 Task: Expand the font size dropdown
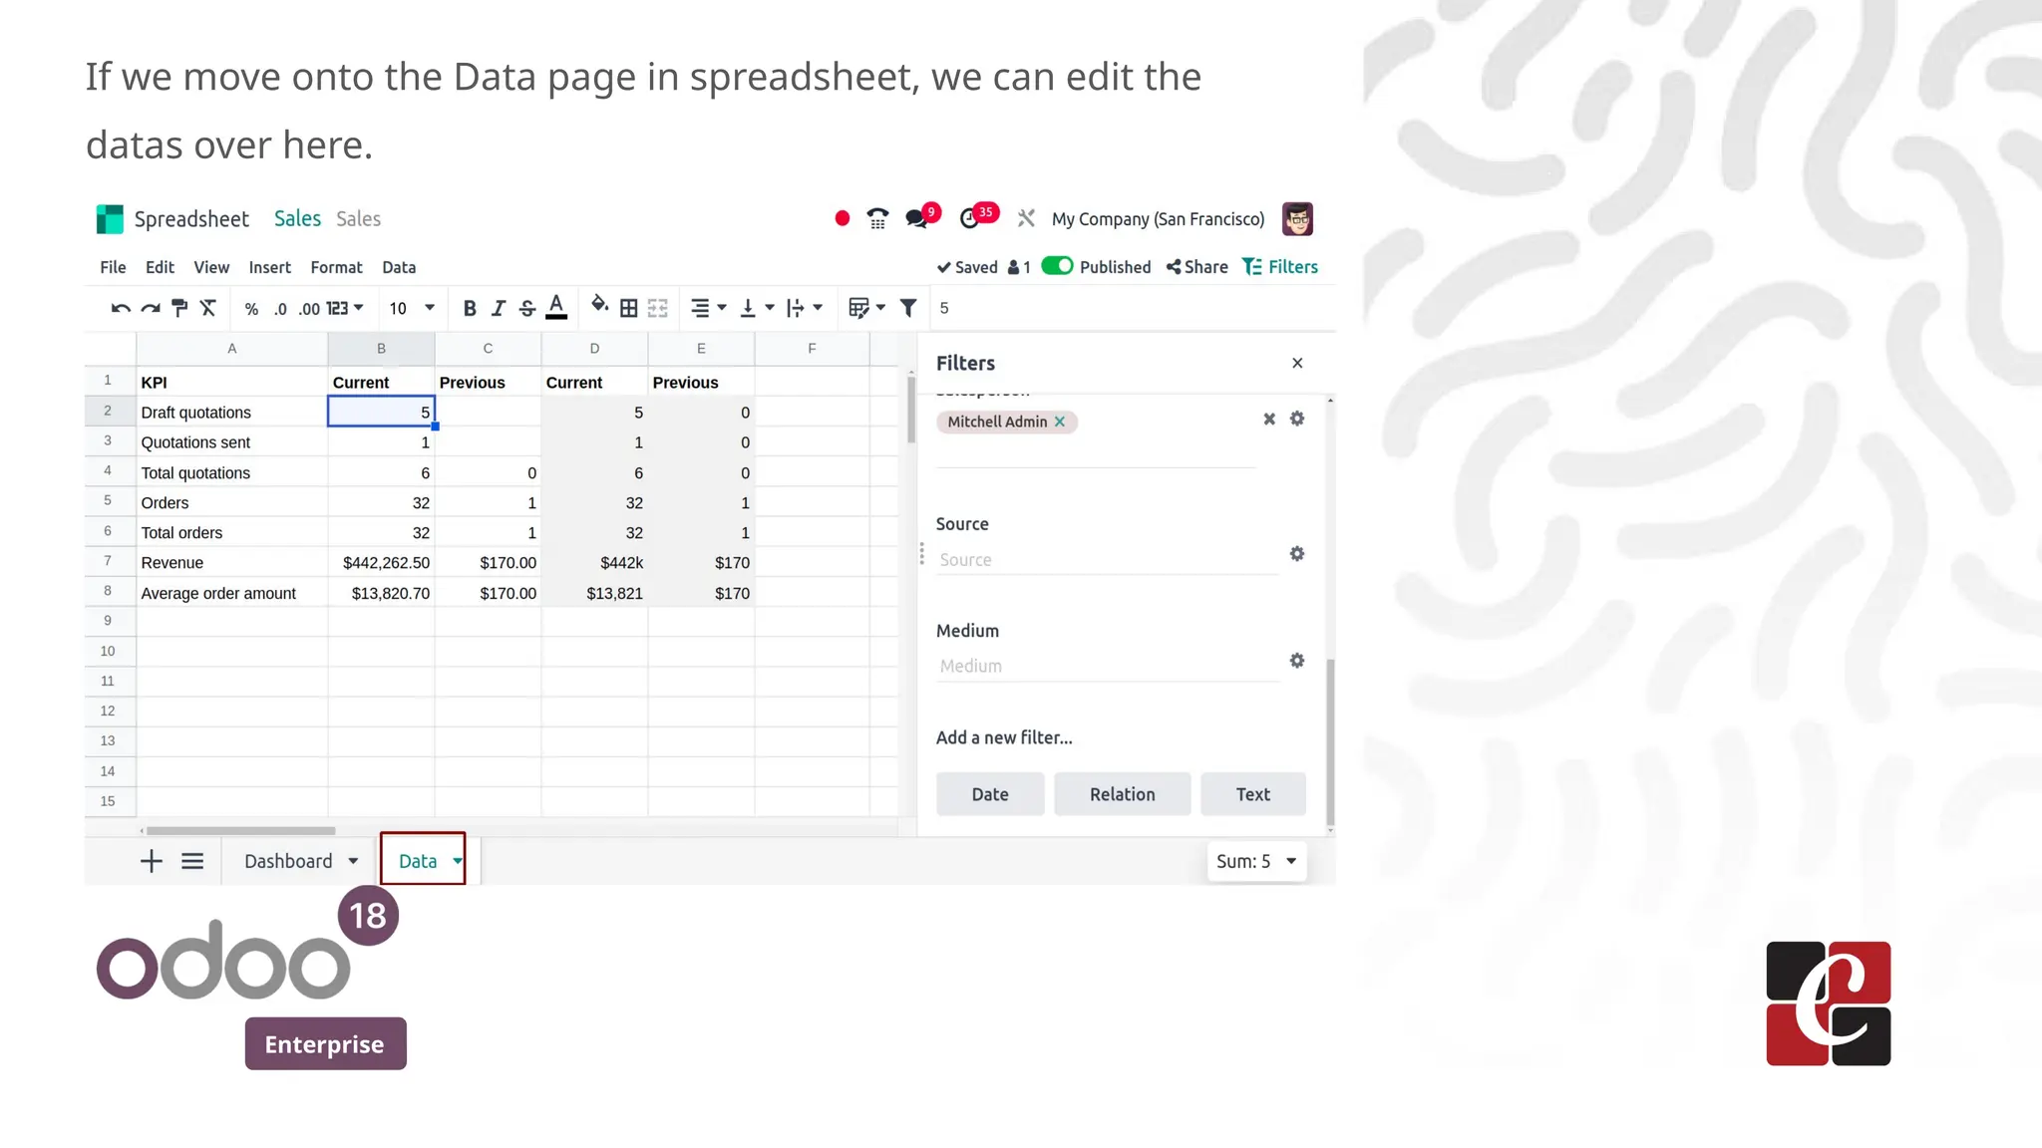(x=430, y=308)
